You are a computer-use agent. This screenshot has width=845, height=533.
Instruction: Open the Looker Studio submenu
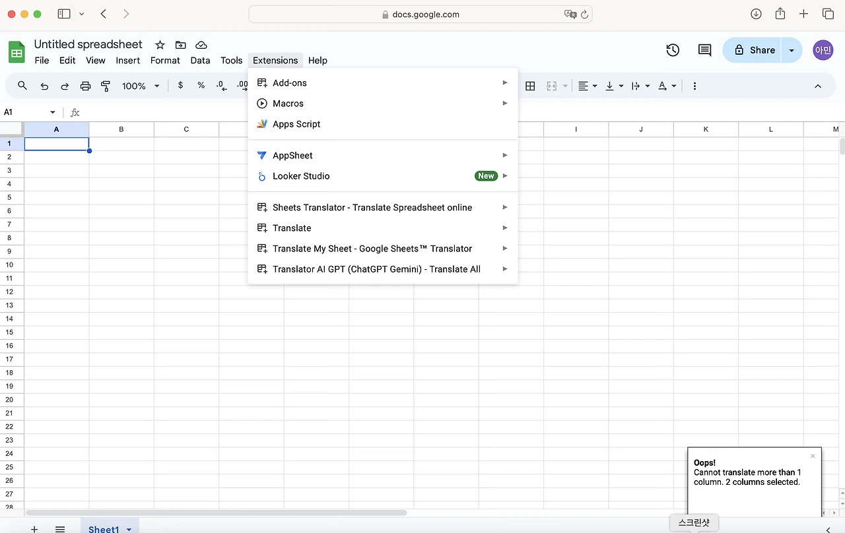tap(383, 176)
